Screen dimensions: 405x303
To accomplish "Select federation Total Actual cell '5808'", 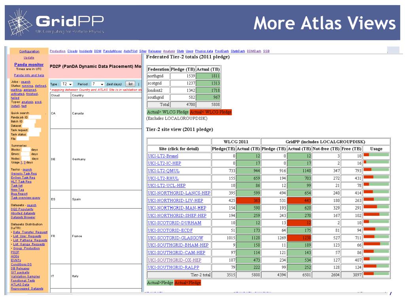I will 208,105.
